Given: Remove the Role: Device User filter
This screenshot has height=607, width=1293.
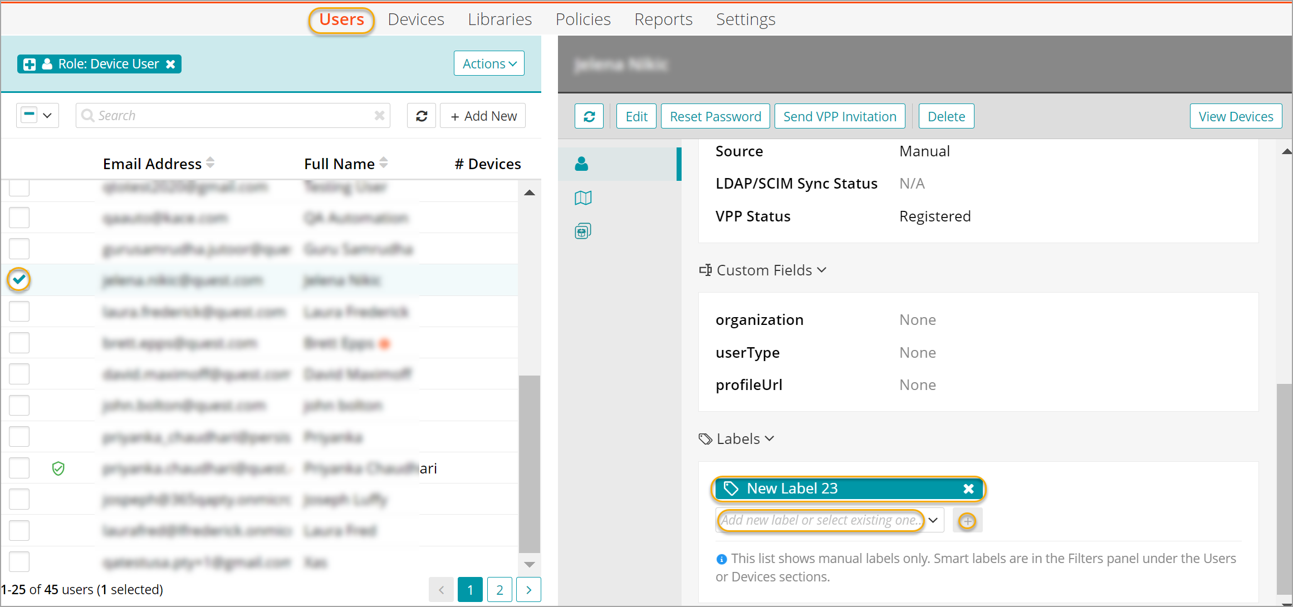Looking at the screenshot, I should [170, 64].
